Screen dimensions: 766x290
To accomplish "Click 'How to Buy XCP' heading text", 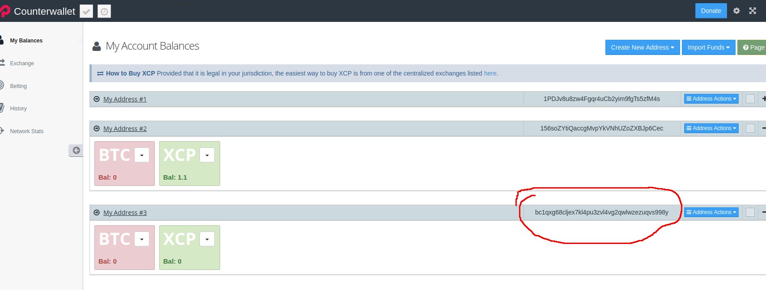I will pyautogui.click(x=130, y=73).
